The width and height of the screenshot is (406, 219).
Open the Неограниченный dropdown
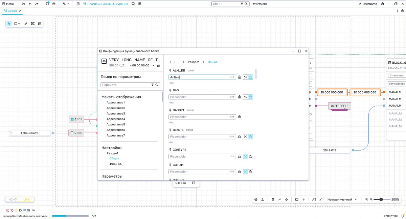pyautogui.click(x=342, y=199)
